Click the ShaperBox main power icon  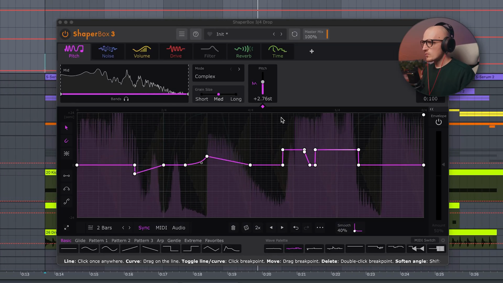coord(65,34)
